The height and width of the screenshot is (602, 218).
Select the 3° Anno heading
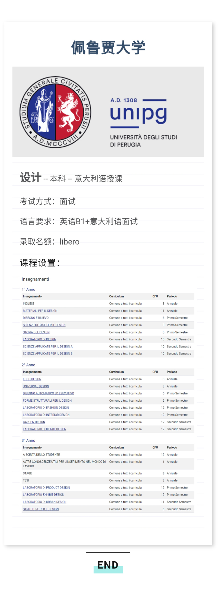click(x=28, y=441)
